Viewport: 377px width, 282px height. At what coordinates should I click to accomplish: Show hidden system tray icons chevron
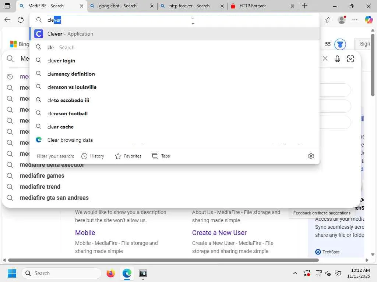[295, 273]
